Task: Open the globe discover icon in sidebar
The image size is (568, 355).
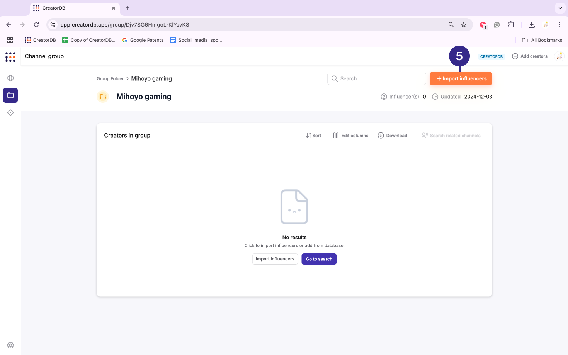Action: (10, 78)
